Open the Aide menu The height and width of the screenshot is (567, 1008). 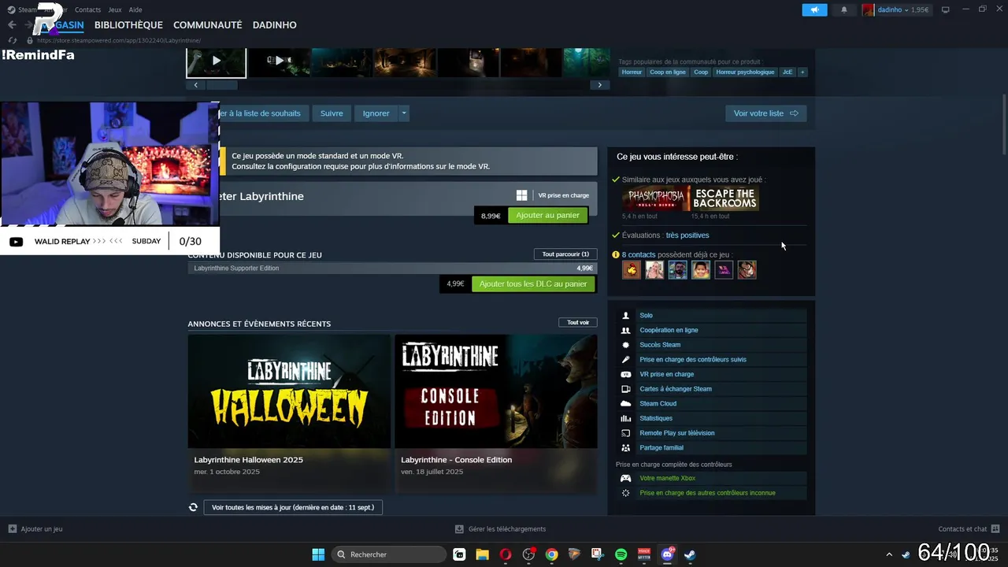click(135, 9)
